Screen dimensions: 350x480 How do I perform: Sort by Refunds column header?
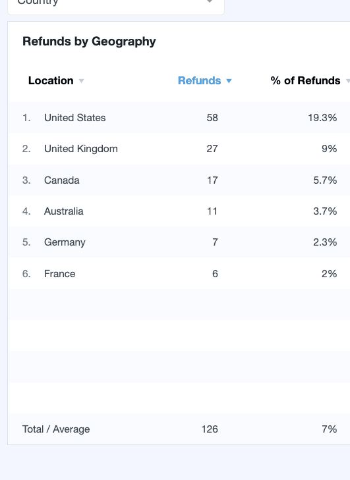[x=199, y=81]
